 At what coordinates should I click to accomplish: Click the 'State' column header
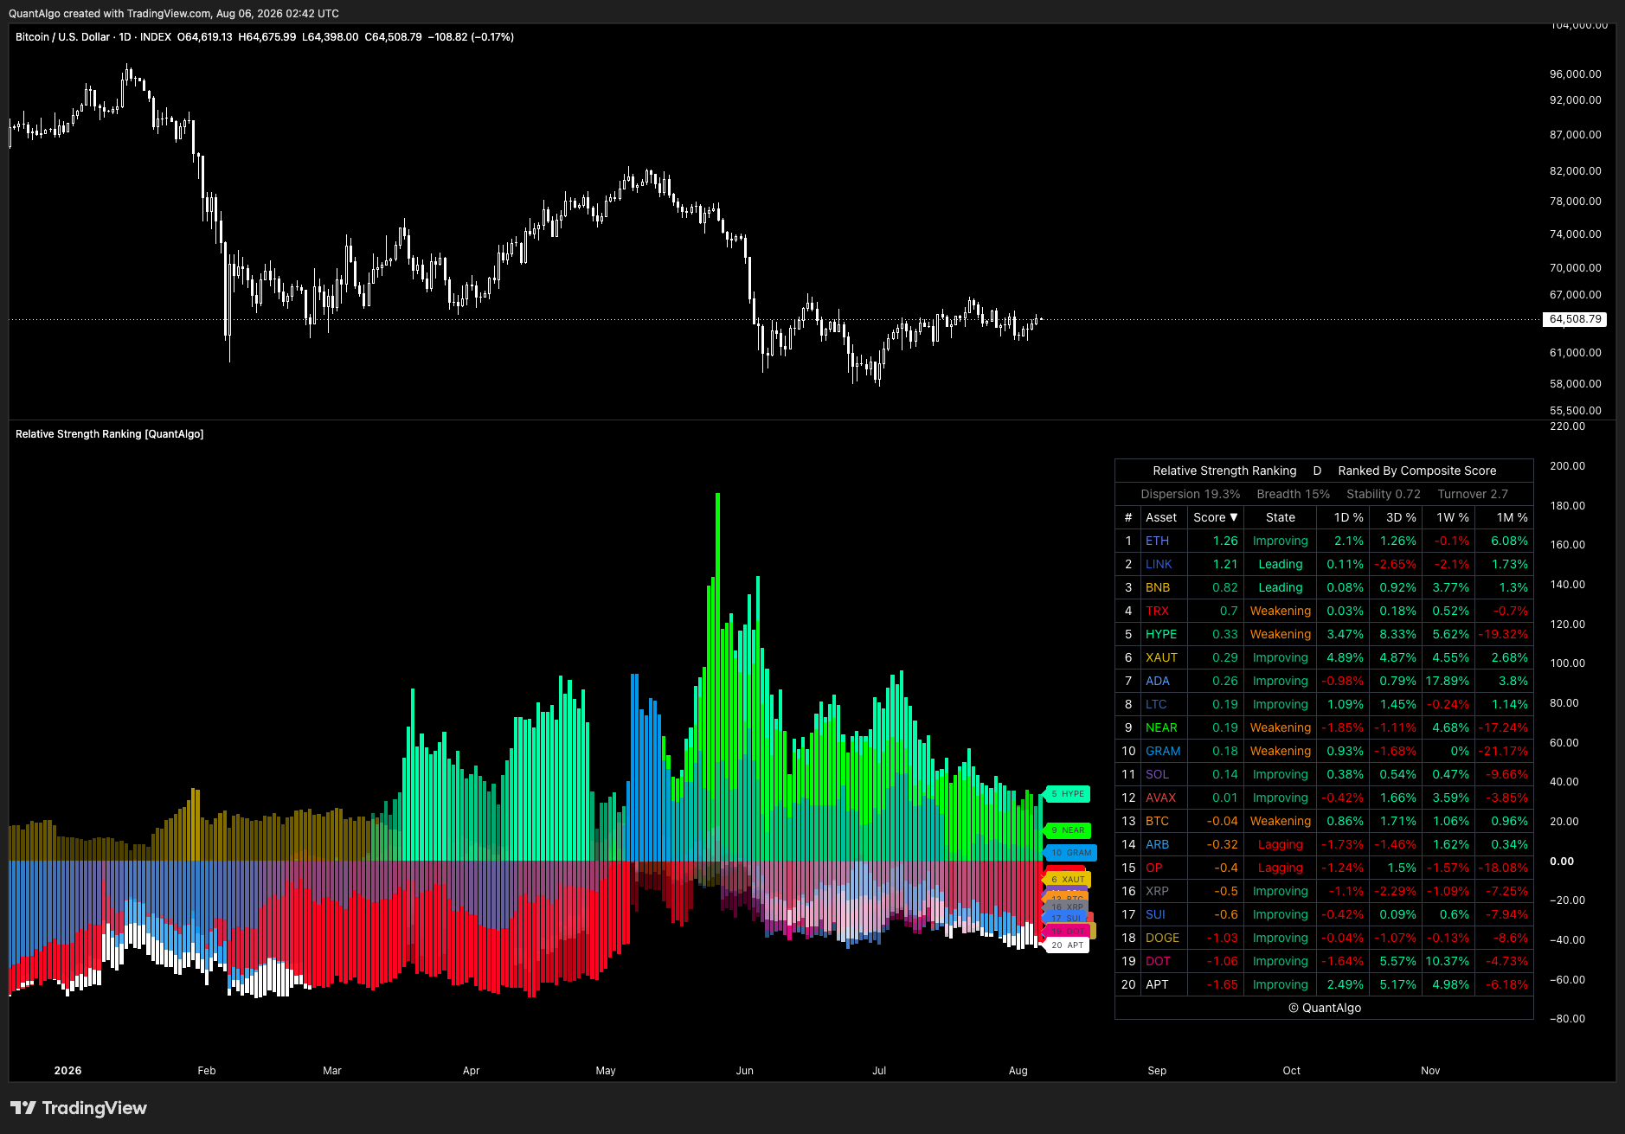click(x=1281, y=517)
